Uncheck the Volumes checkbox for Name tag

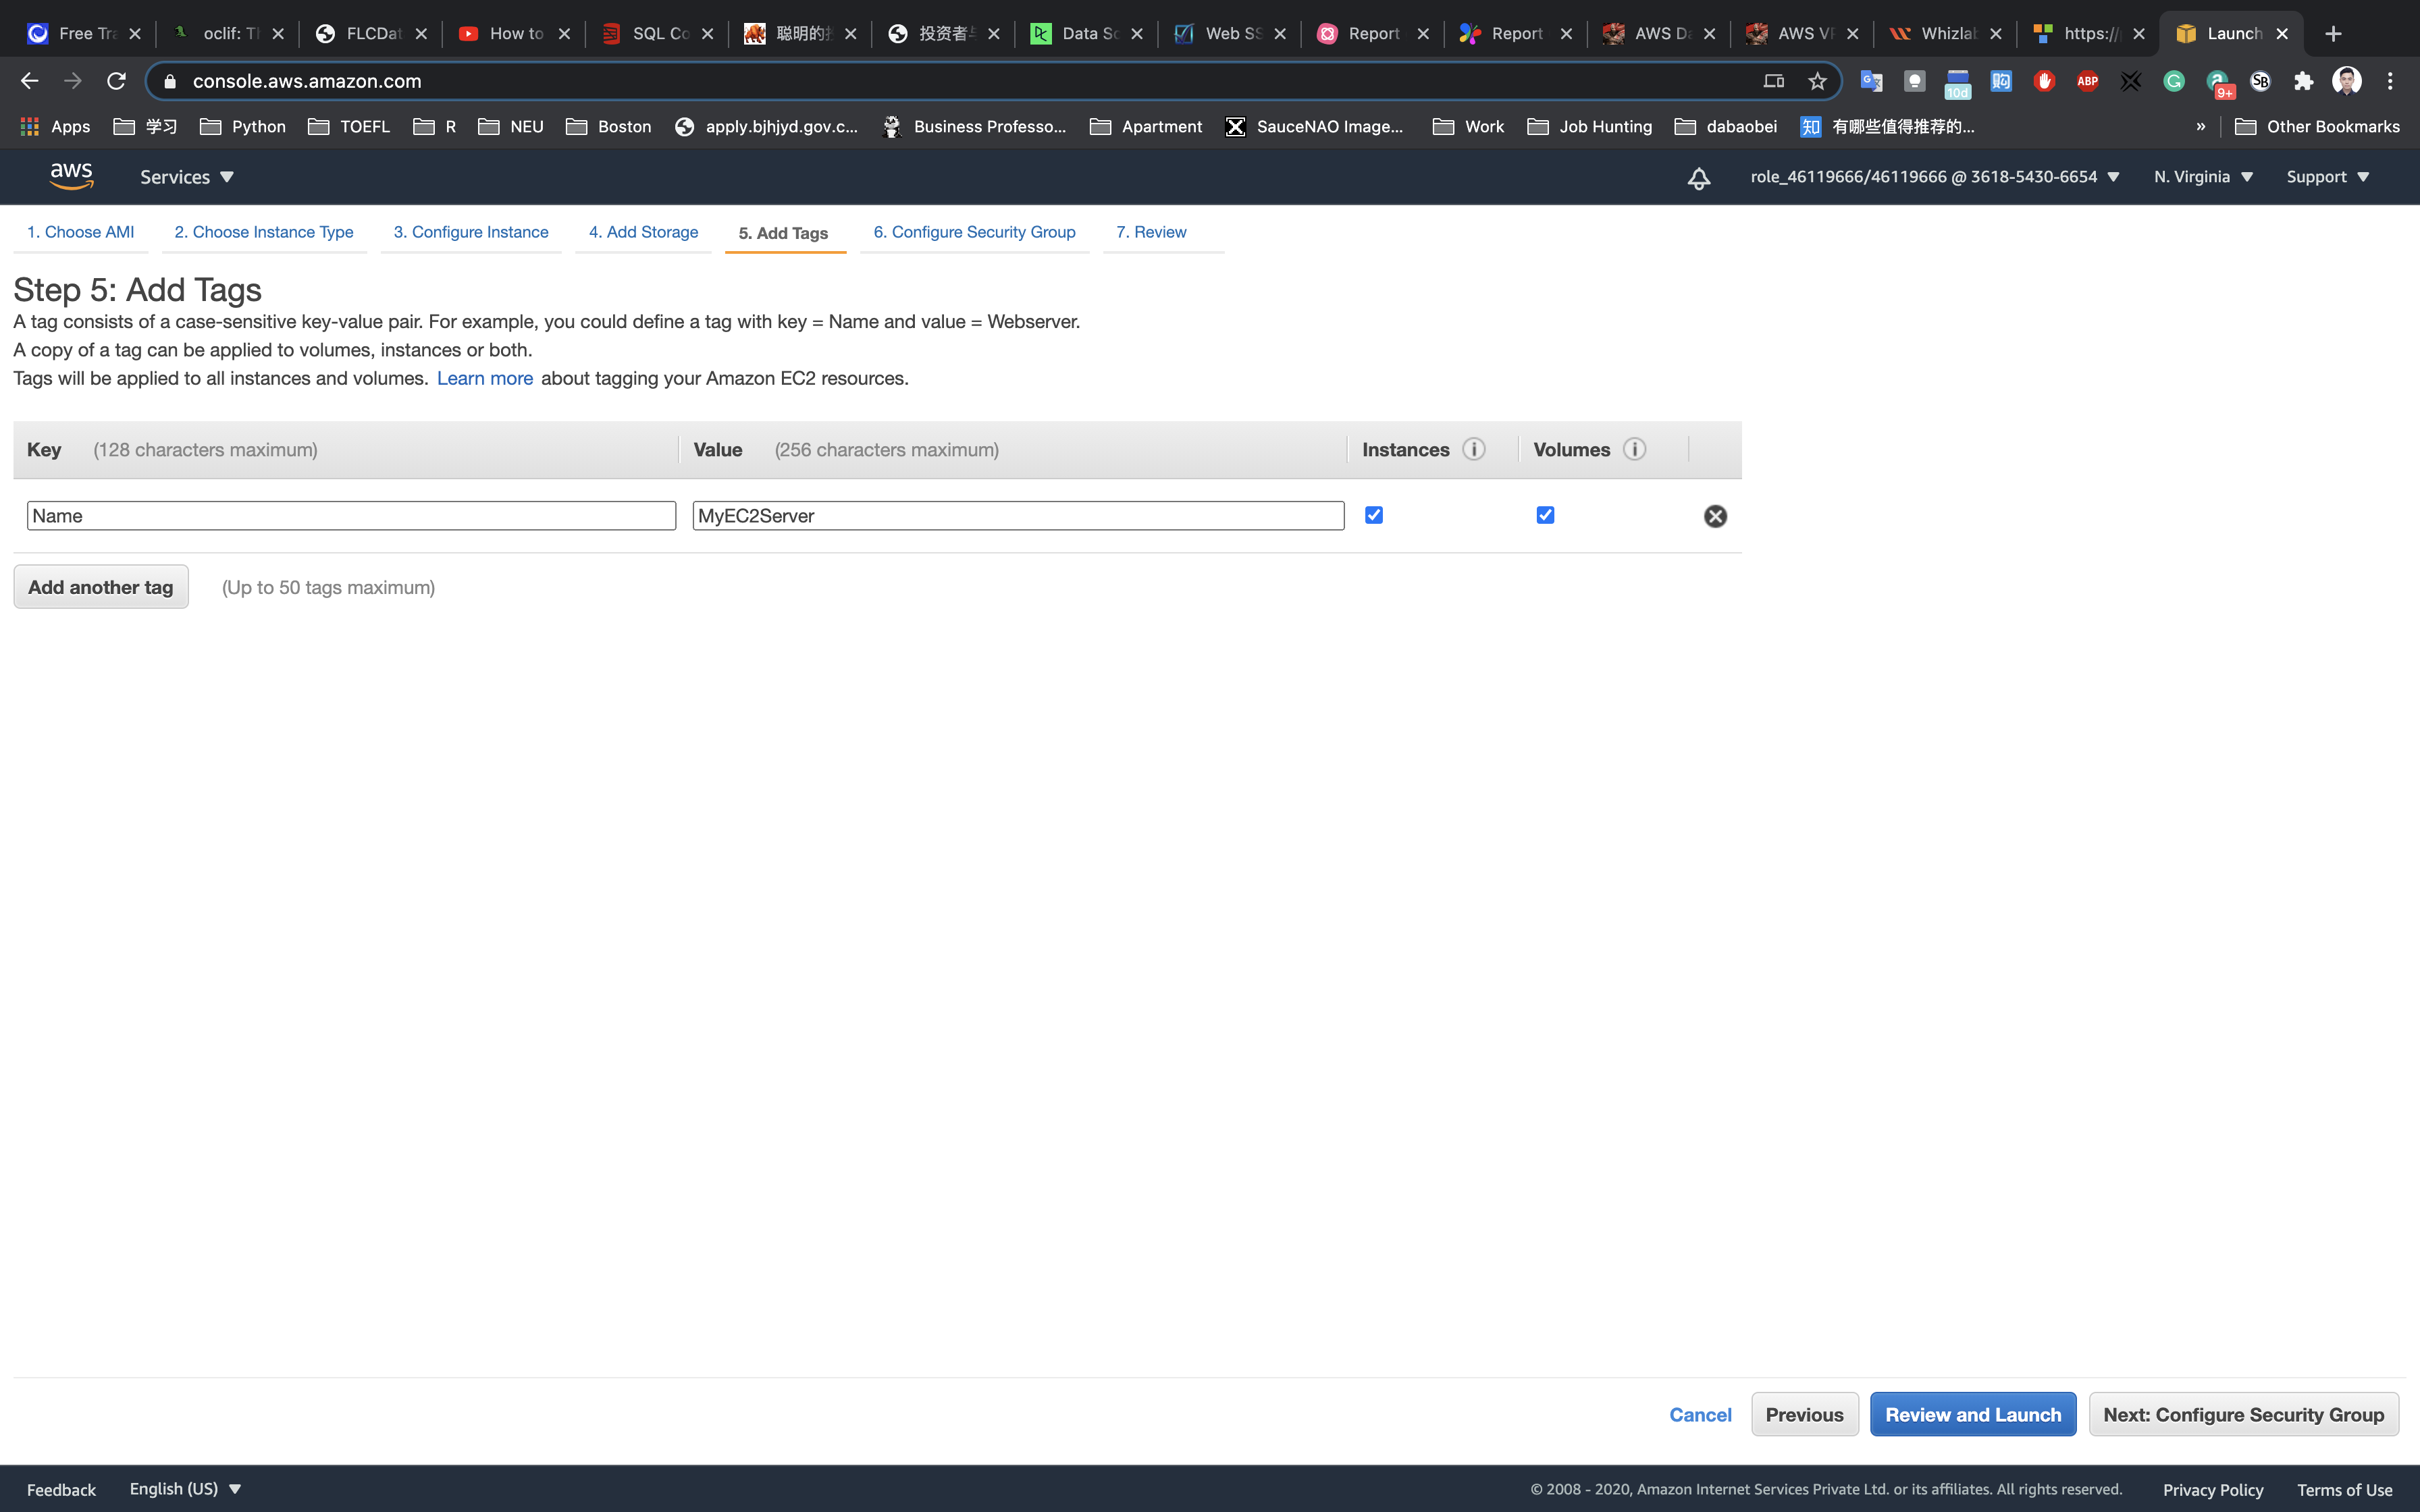[x=1545, y=515]
